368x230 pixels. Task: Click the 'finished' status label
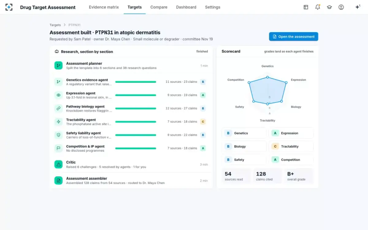(202, 52)
